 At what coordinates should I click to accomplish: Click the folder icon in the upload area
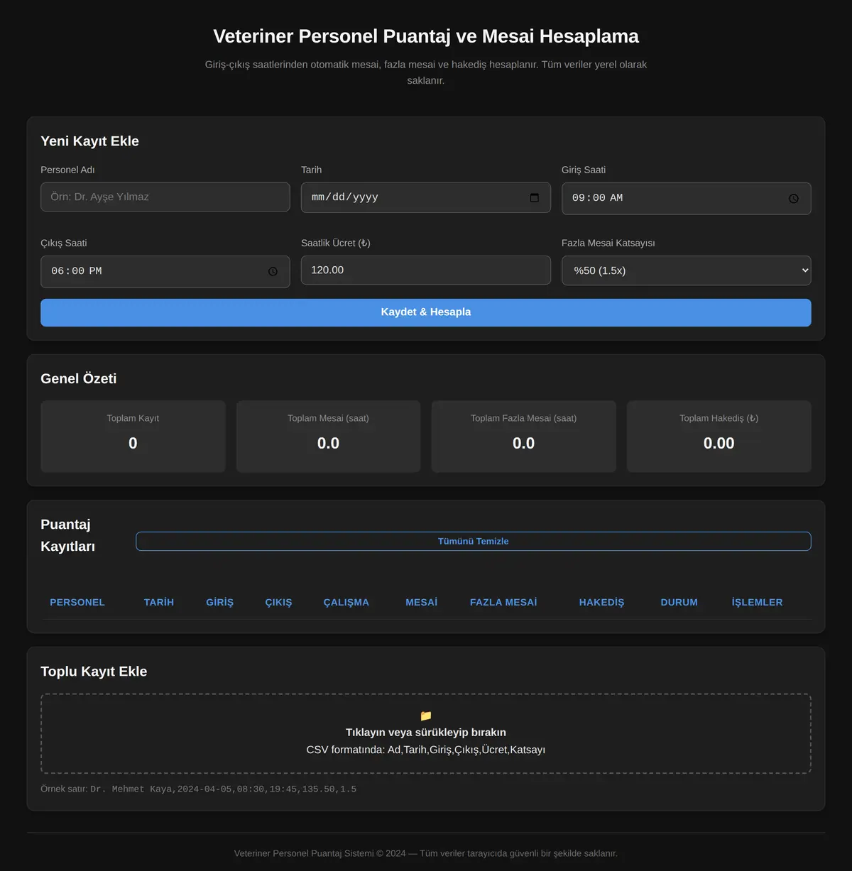(x=426, y=716)
